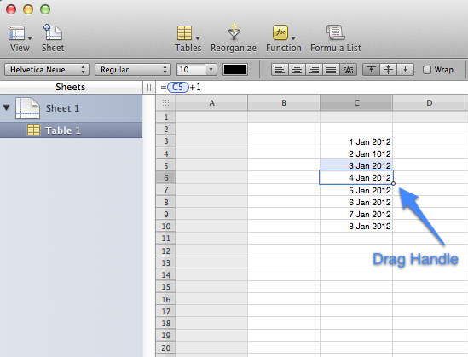The width and height of the screenshot is (468, 357).
Task: Click the formula bar with C5+1
Action: [x=312, y=88]
